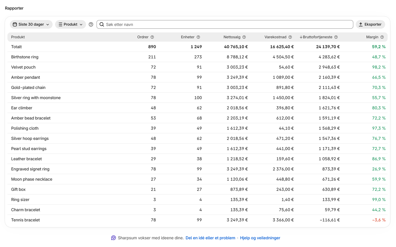Select the Tennis bracelet row
This screenshot has width=396, height=247.
tap(197, 220)
